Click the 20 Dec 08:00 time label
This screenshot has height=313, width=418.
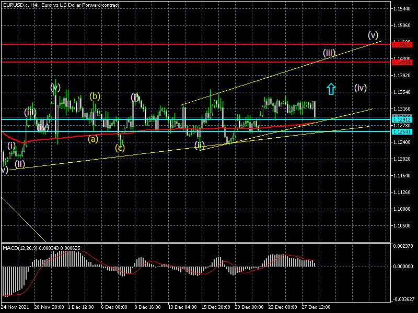click(249, 307)
